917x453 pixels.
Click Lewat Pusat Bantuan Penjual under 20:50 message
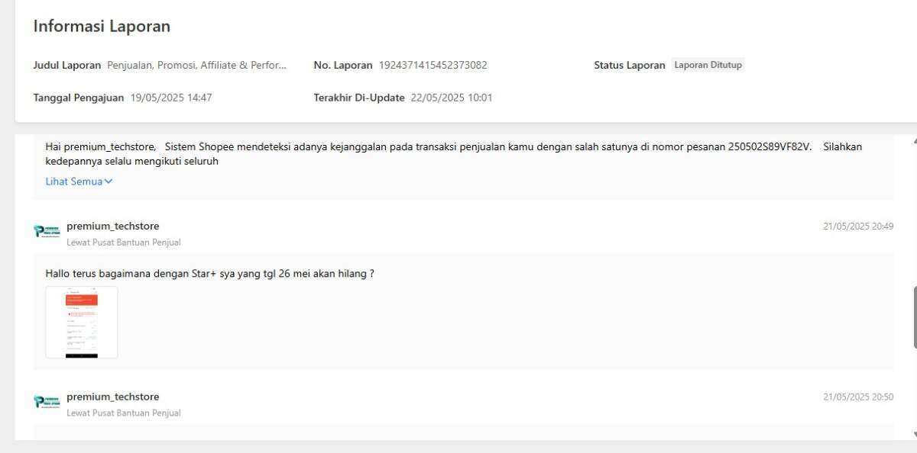[x=124, y=413]
